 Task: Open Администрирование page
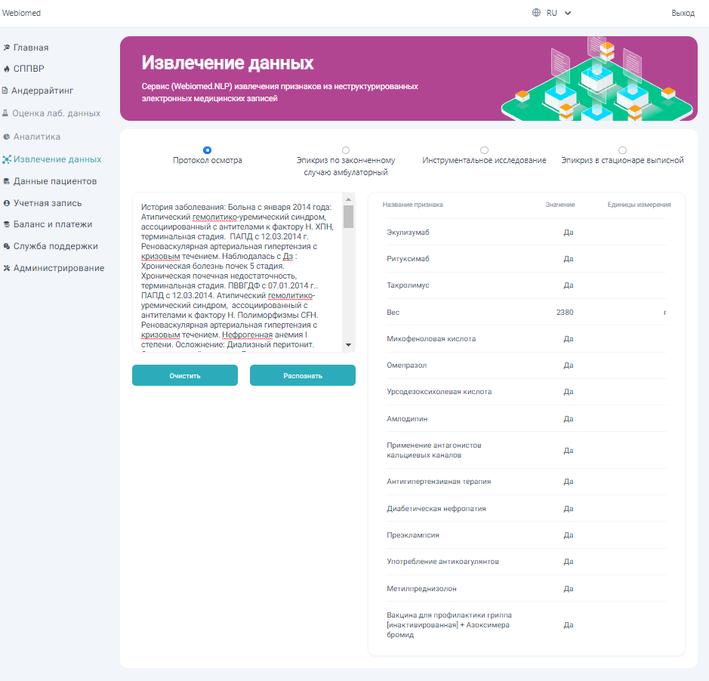pos(59,268)
